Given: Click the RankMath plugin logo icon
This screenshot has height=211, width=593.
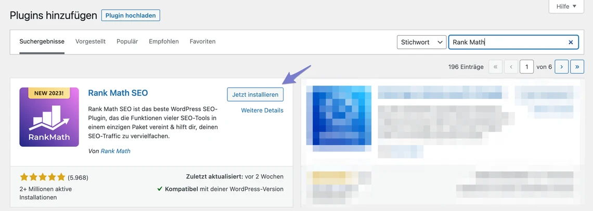Looking at the screenshot, I should coord(49,117).
